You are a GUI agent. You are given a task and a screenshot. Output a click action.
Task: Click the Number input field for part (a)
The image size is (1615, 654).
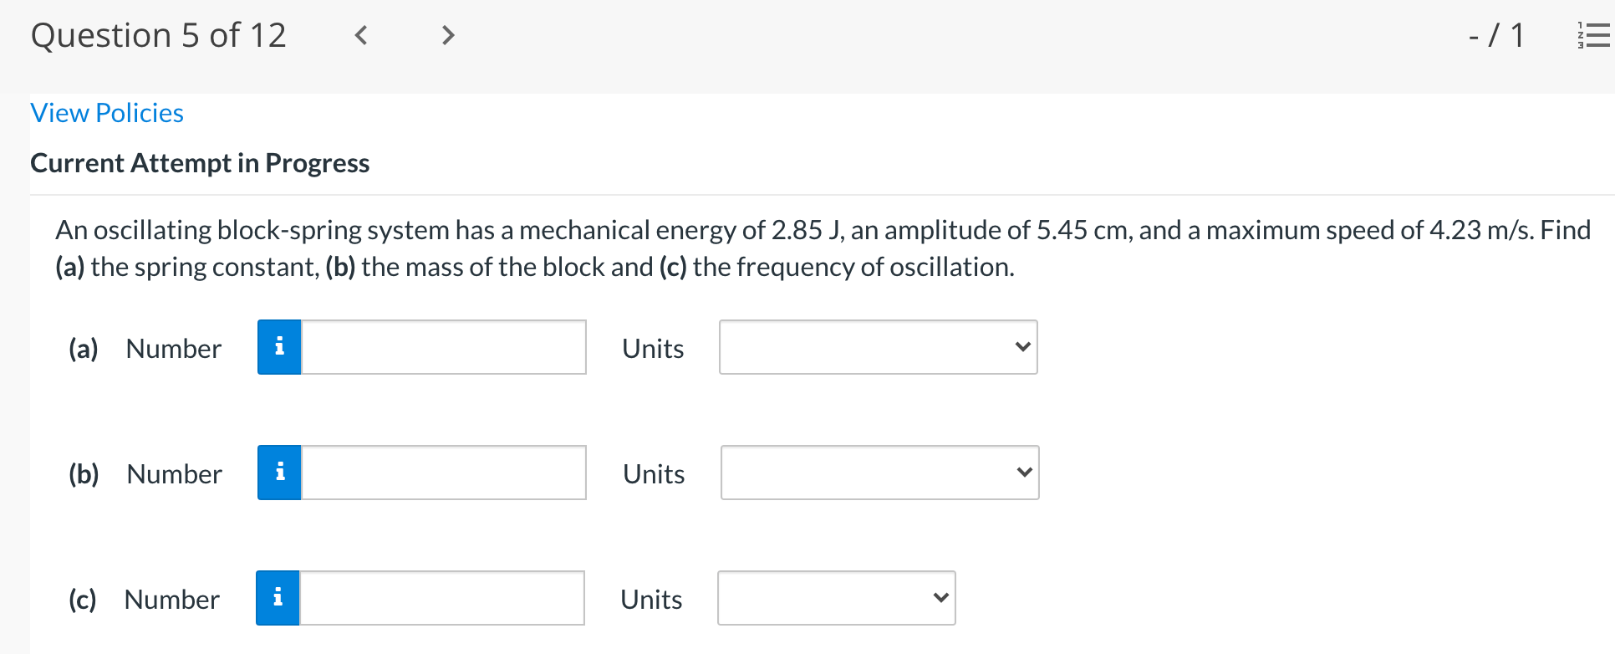tap(443, 347)
